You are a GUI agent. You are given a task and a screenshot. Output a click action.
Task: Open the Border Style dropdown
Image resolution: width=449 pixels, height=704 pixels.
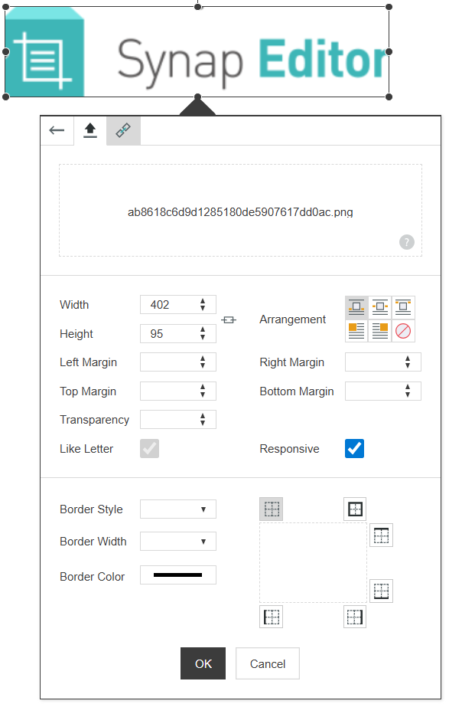point(178,509)
